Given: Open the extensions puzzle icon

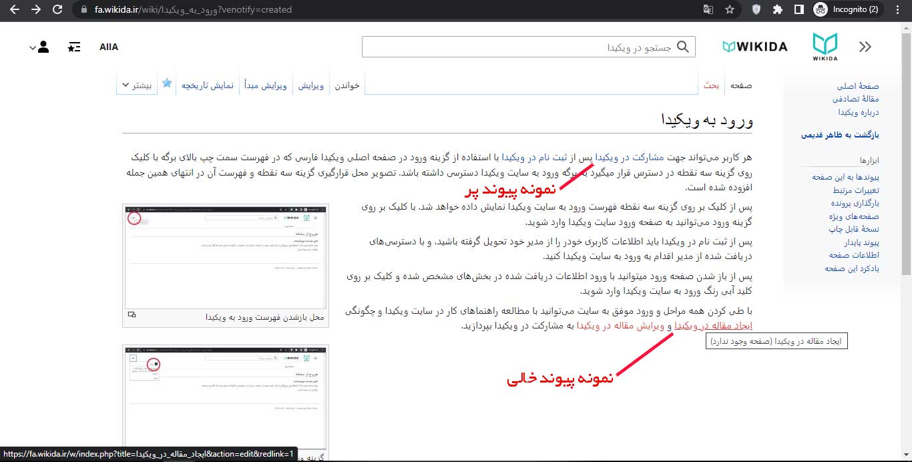Looking at the screenshot, I should click(x=778, y=10).
